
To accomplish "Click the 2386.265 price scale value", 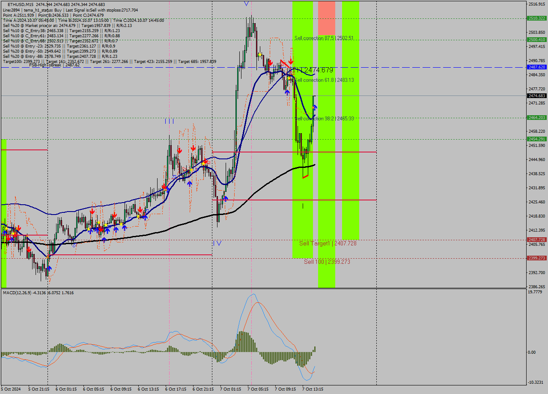I will [537, 287].
